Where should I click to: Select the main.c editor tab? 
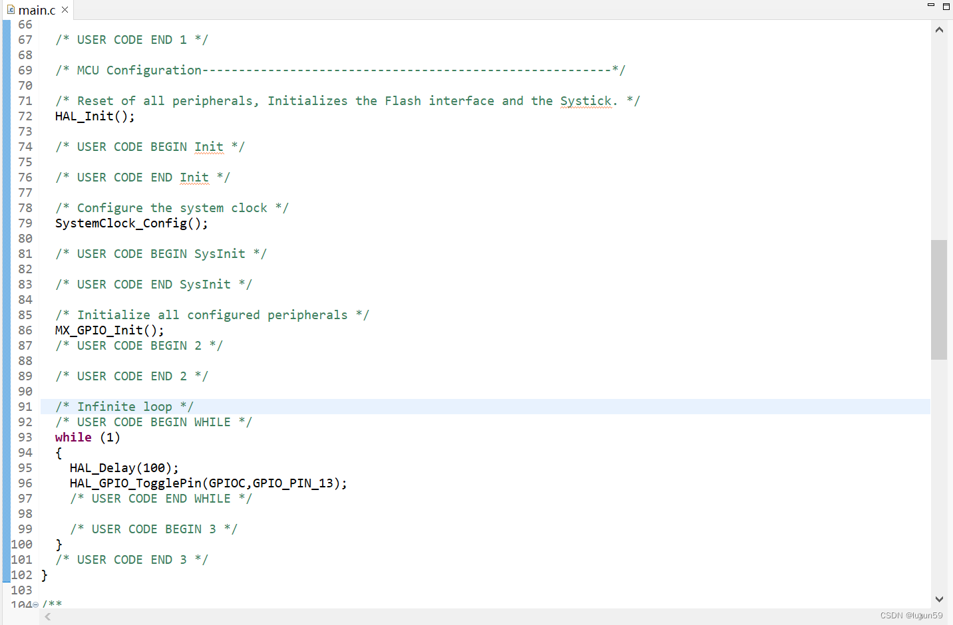37,10
